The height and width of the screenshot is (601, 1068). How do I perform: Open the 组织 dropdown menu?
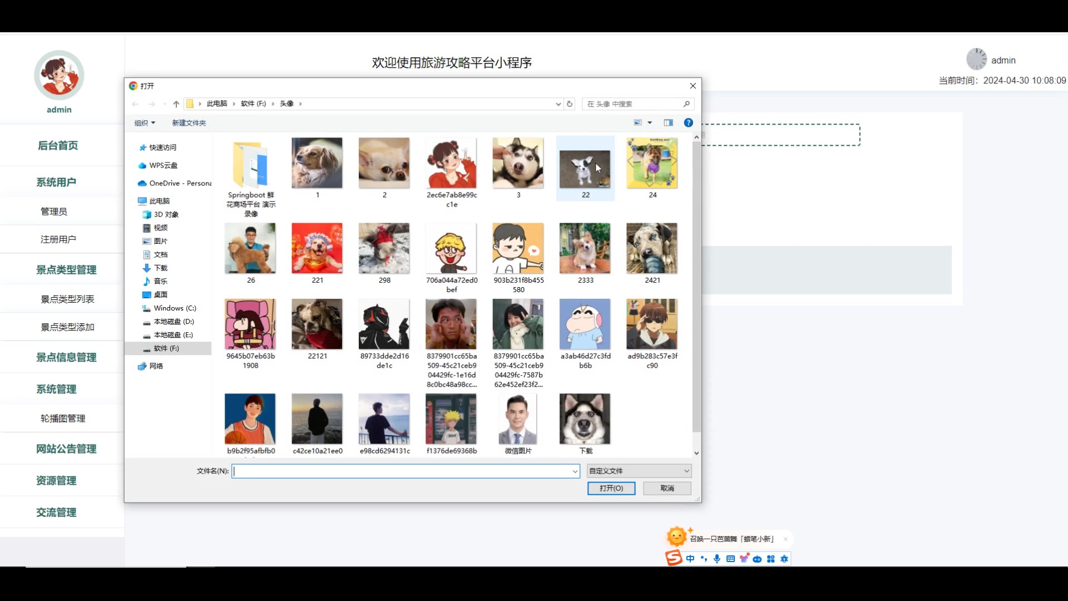(x=145, y=123)
